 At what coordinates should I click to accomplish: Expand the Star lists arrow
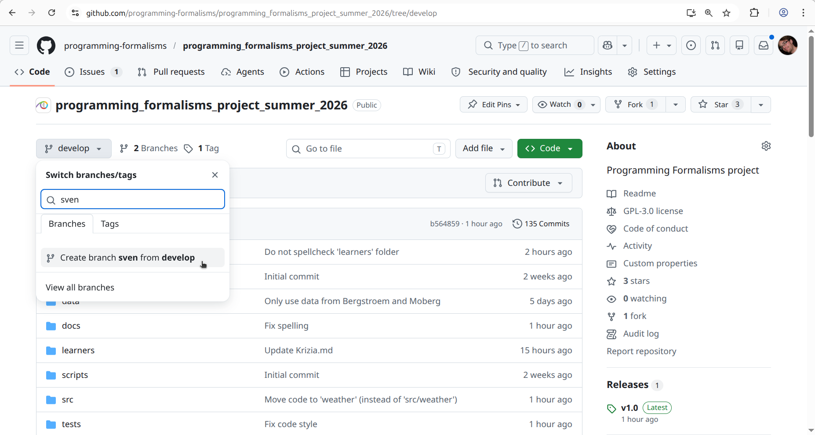761,105
